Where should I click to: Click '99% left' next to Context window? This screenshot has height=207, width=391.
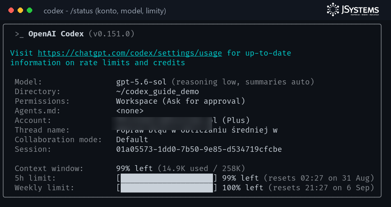point(135,169)
